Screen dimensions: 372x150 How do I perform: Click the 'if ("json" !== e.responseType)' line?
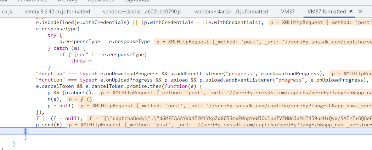tap(103, 55)
